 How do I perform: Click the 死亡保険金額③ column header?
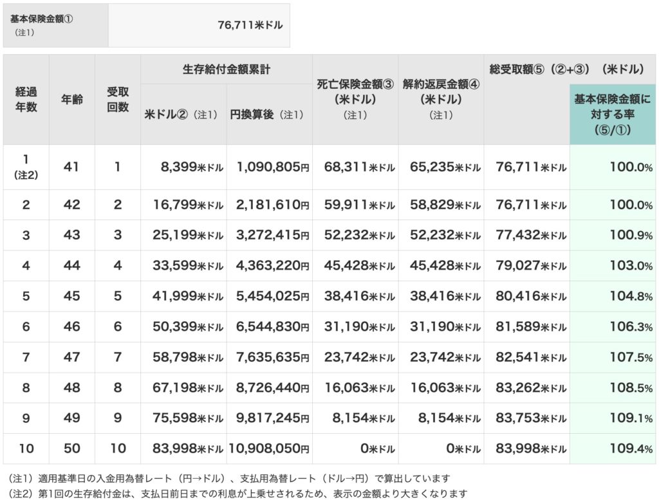tap(355, 99)
